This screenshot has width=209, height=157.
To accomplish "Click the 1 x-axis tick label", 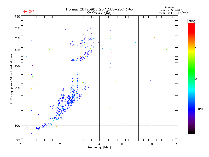I will click(x=21, y=144).
